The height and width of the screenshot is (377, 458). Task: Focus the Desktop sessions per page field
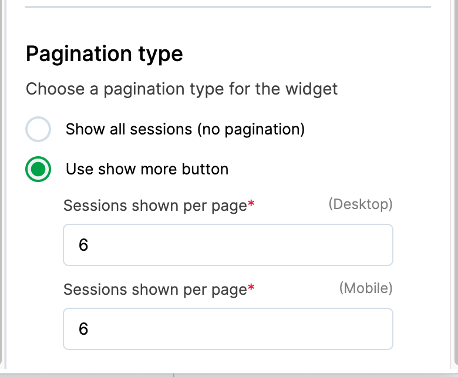228,245
